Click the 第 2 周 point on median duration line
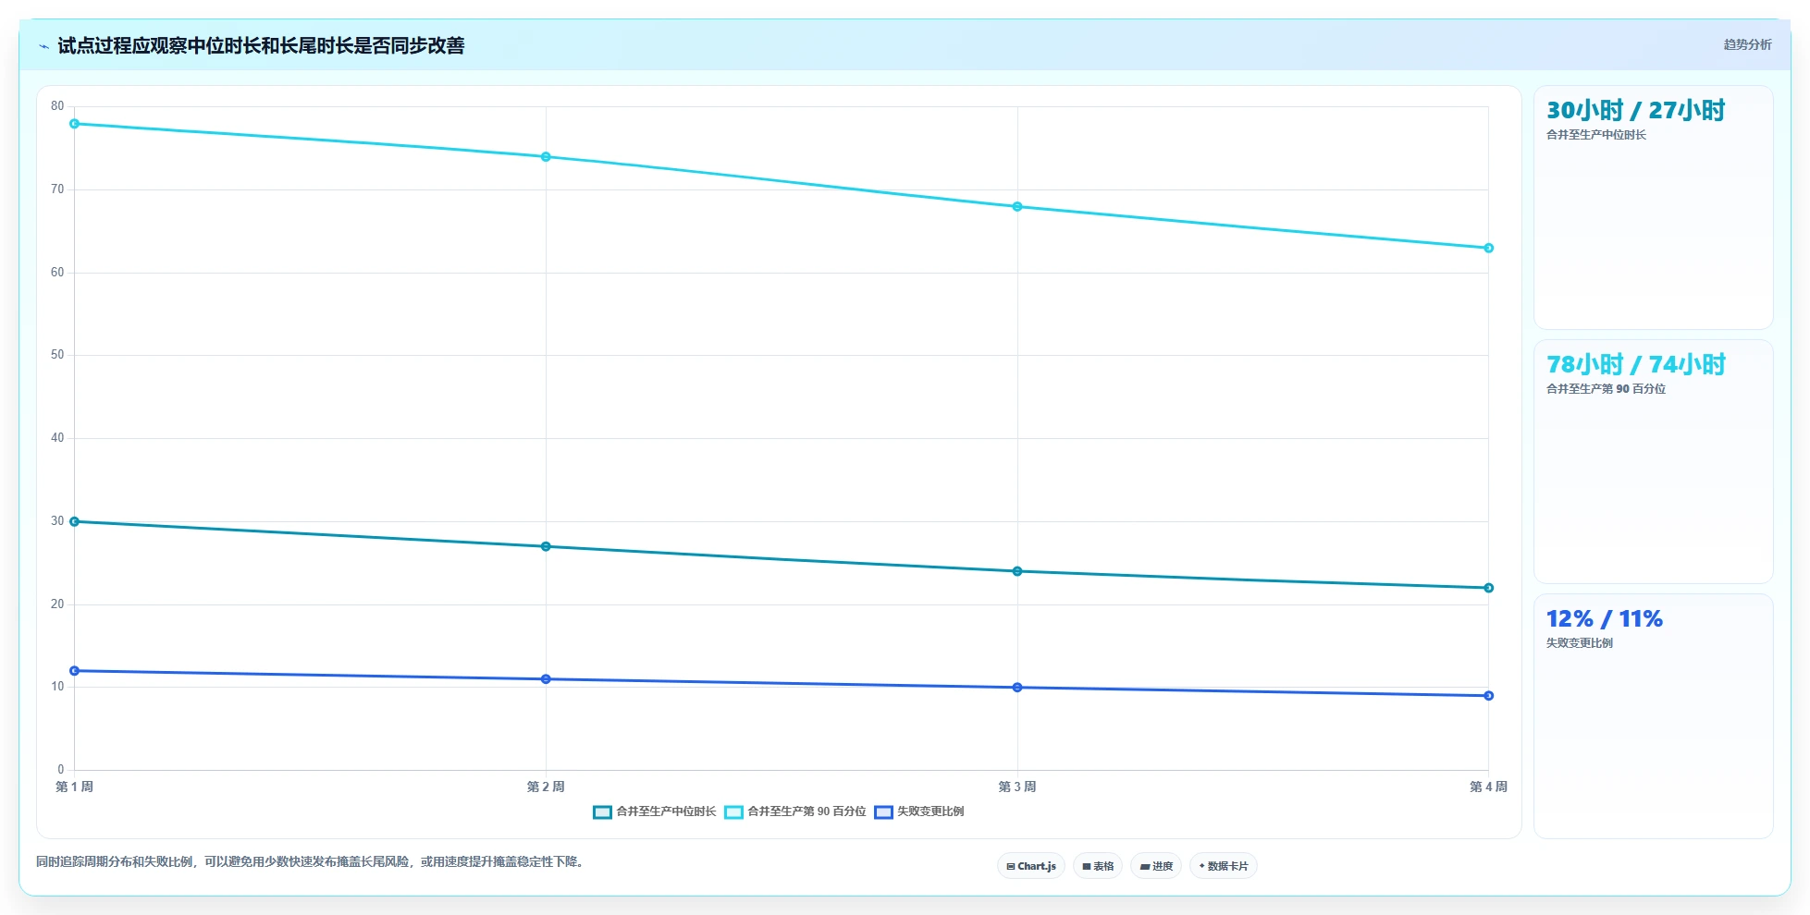1810x915 pixels. (546, 546)
